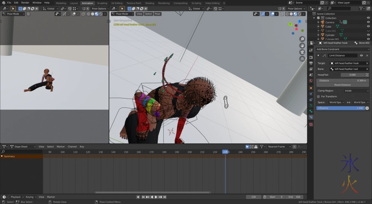Toggle camera view with the camera gizmo
This screenshot has height=204, width=372.
pos(302,52)
